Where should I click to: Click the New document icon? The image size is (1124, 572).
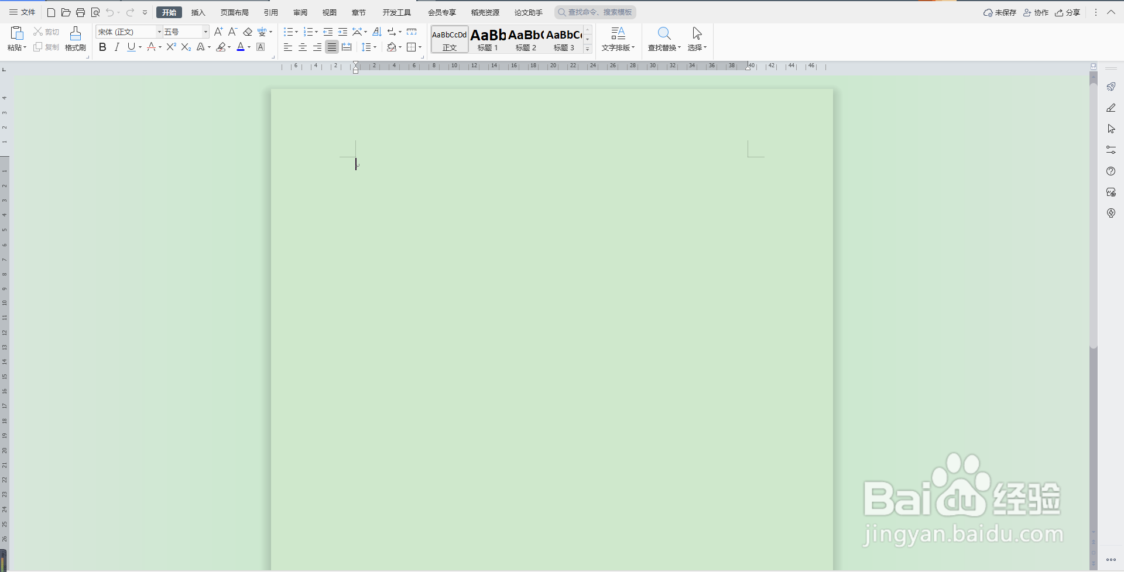(x=51, y=12)
